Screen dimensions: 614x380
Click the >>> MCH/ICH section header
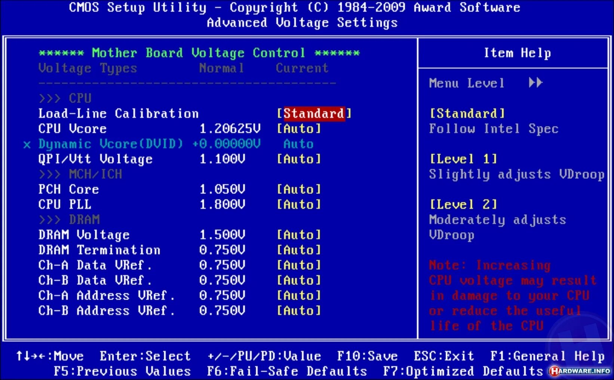[x=80, y=174]
